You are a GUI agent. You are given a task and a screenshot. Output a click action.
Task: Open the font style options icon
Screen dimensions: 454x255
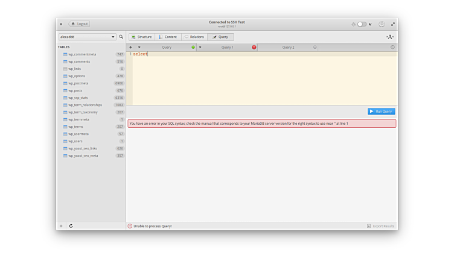(390, 37)
